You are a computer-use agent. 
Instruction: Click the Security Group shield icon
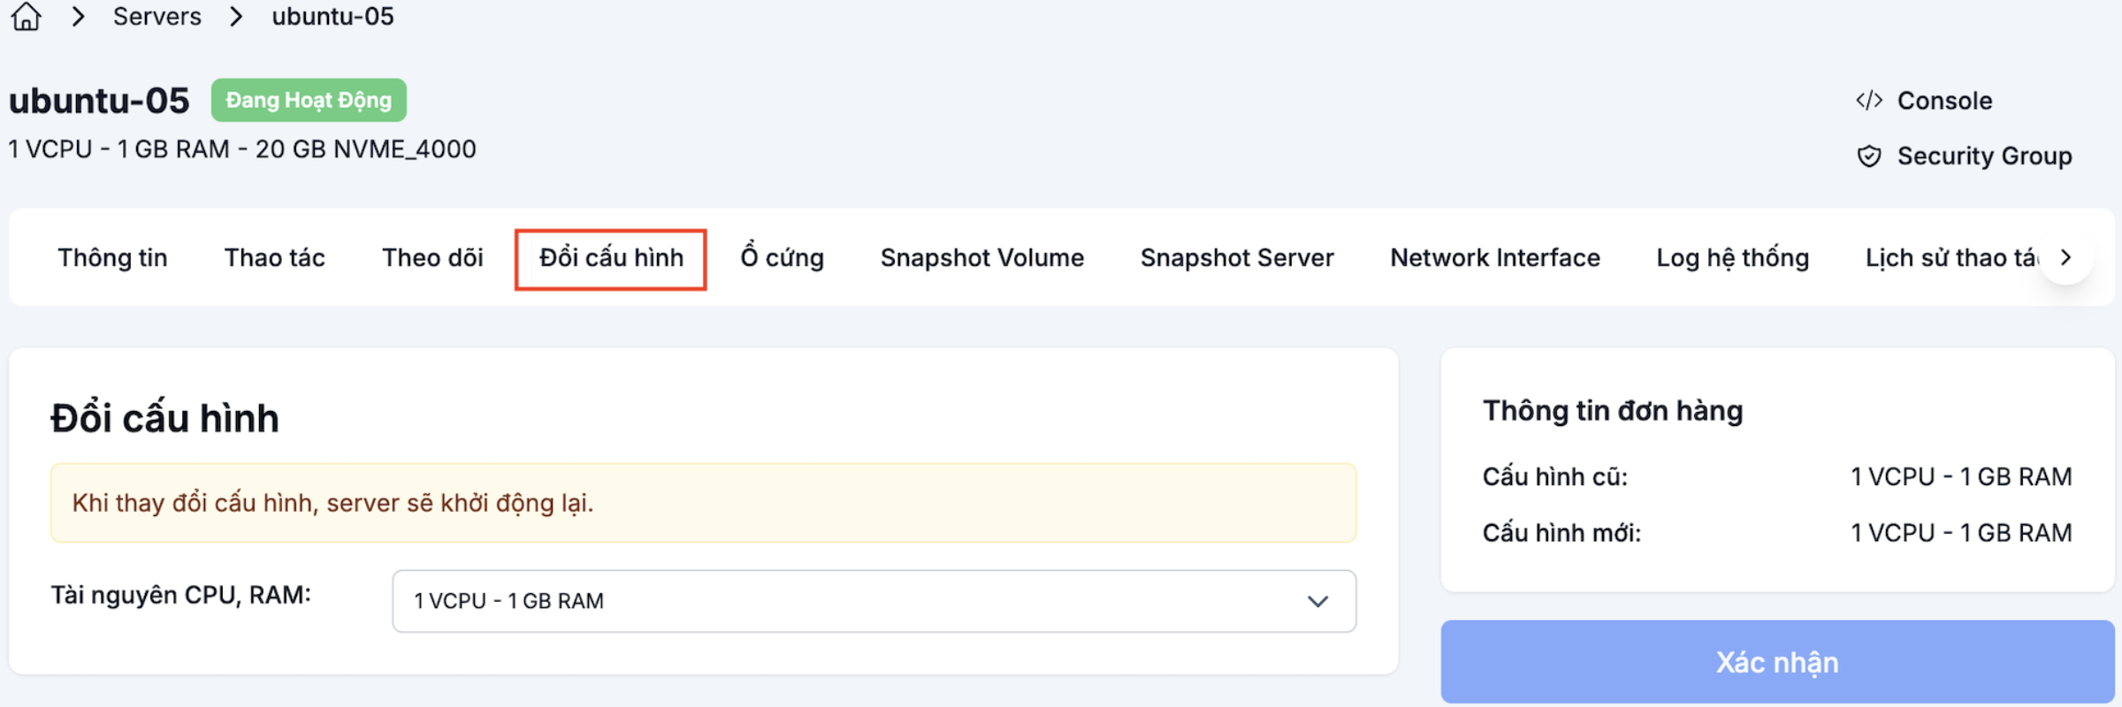coord(1869,156)
